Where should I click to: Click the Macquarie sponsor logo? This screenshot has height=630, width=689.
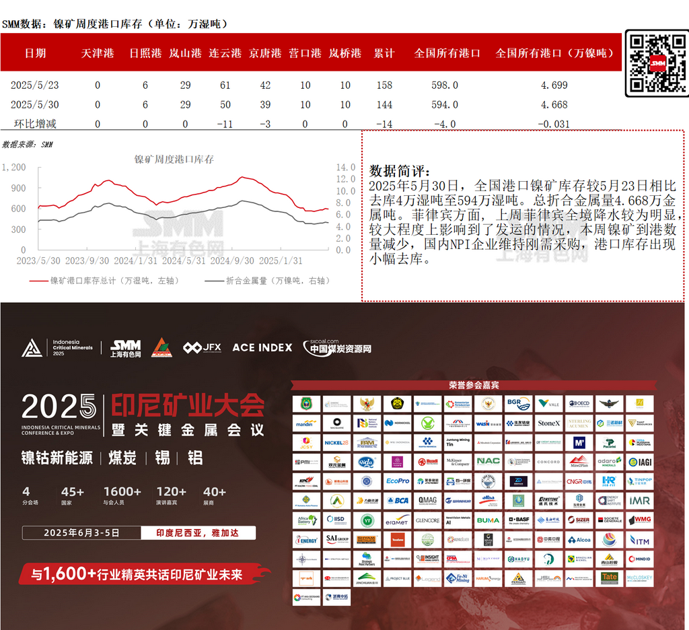click(336, 423)
